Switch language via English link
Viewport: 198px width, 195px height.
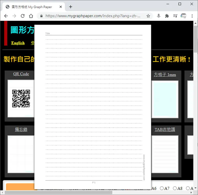click(x=18, y=43)
